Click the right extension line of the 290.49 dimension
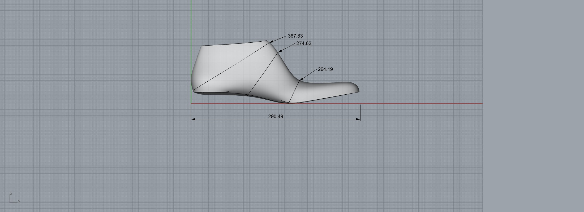 pos(360,111)
